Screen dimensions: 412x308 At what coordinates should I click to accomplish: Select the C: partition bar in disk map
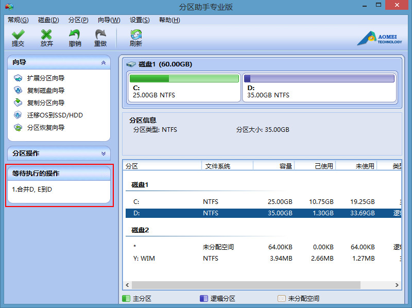[184, 88]
